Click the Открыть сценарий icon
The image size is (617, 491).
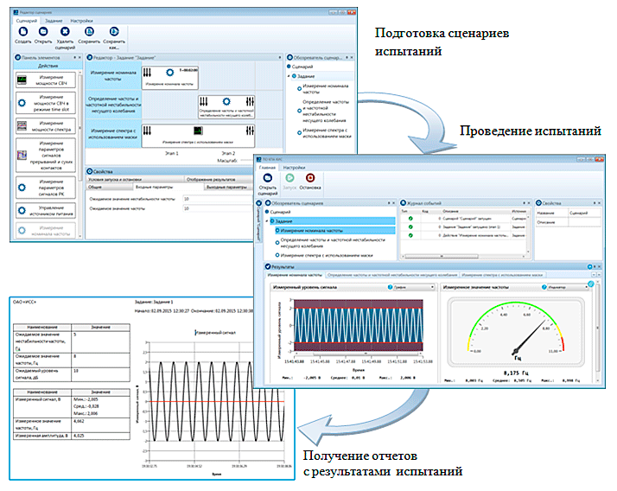point(267,178)
